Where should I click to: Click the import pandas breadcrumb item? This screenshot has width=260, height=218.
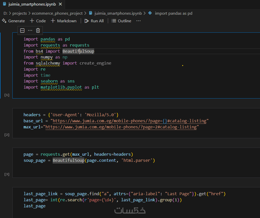173,13
